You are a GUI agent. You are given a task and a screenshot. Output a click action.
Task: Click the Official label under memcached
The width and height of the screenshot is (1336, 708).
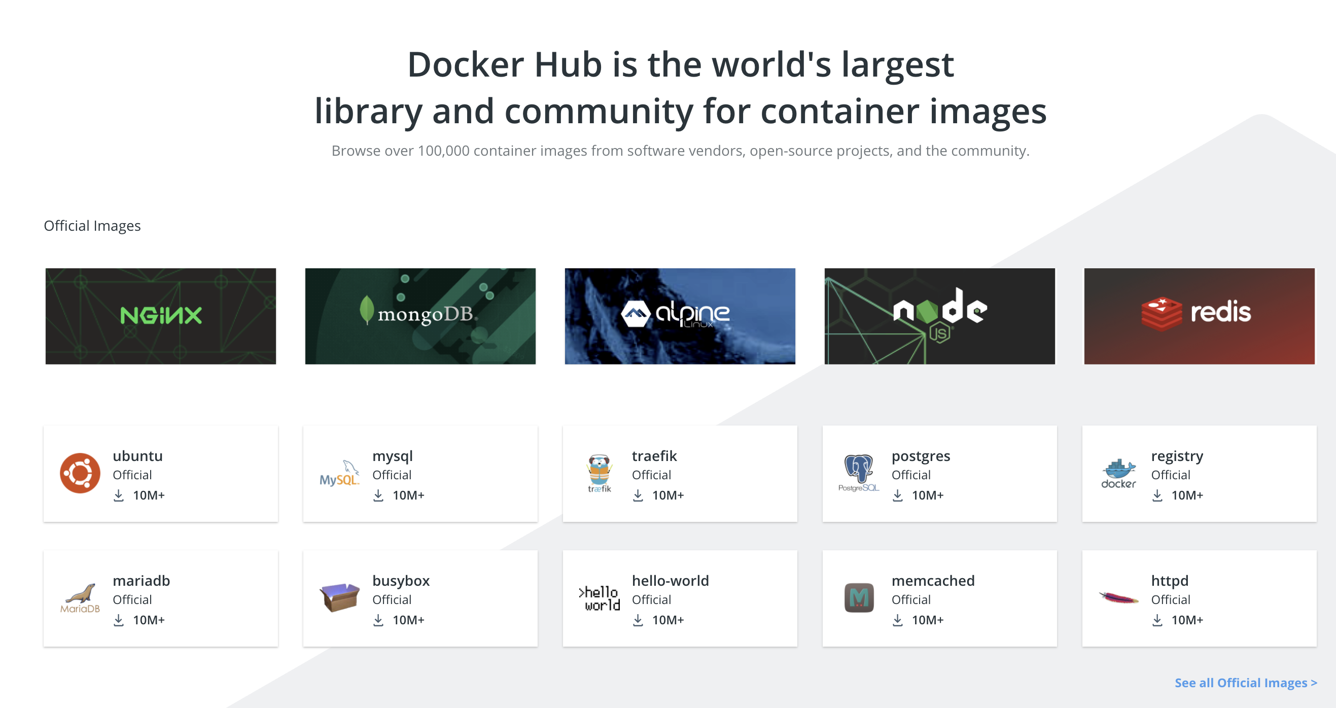[x=911, y=600]
